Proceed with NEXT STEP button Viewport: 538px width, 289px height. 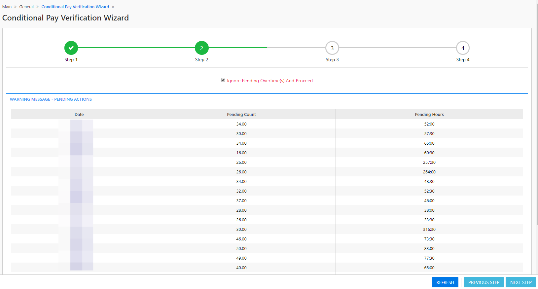[521, 282]
